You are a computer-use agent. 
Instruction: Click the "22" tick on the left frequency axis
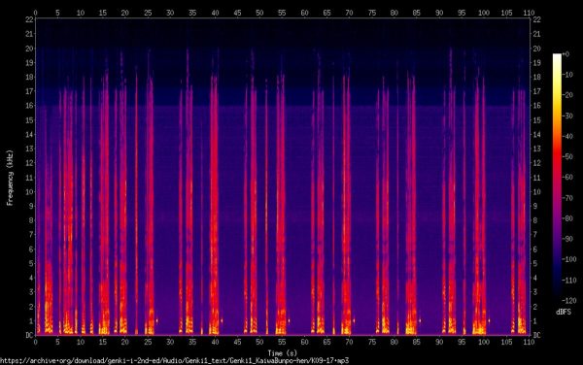pos(29,19)
